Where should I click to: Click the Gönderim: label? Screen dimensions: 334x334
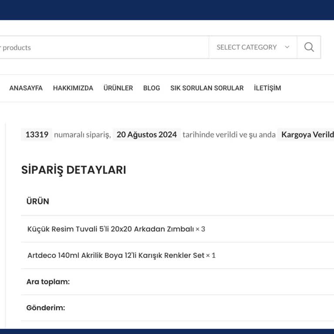pyautogui.click(x=46, y=308)
